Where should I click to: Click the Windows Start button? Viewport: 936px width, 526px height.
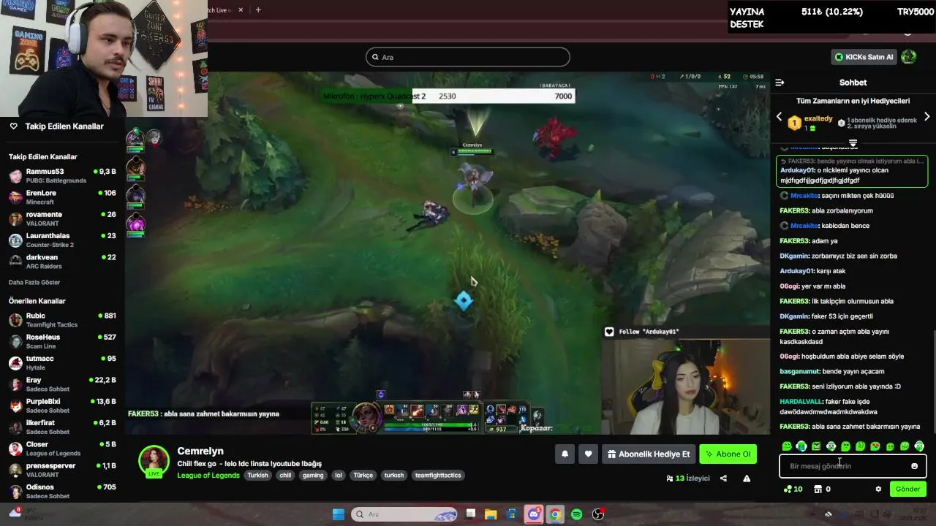pos(338,514)
